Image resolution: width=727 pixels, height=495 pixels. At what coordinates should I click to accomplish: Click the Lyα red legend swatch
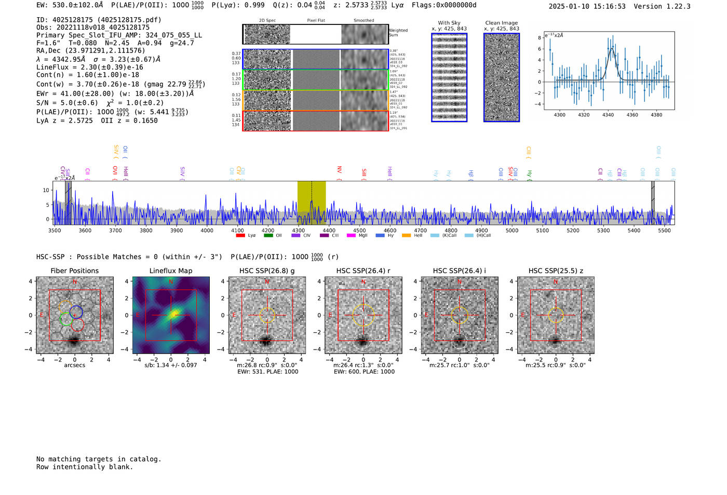pos(240,235)
